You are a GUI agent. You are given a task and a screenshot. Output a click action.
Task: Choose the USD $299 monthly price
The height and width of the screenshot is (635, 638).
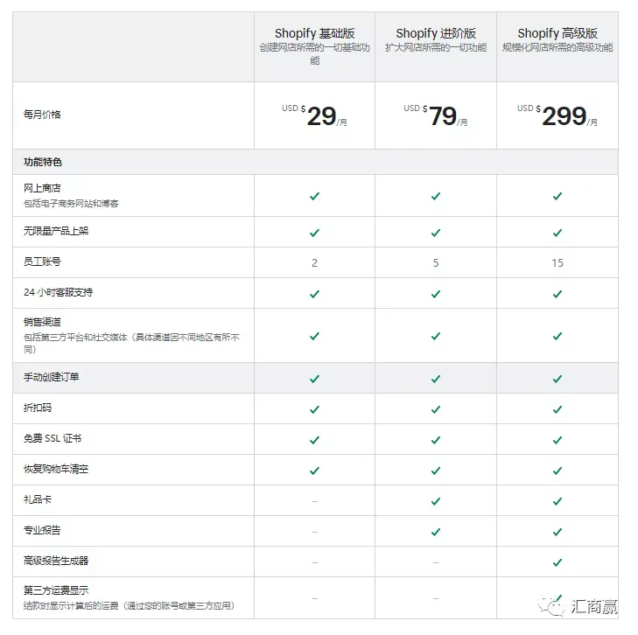(557, 115)
